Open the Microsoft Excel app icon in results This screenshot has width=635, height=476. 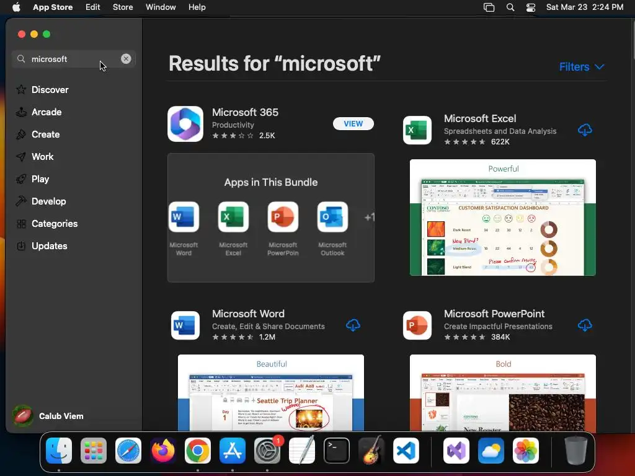click(x=417, y=130)
